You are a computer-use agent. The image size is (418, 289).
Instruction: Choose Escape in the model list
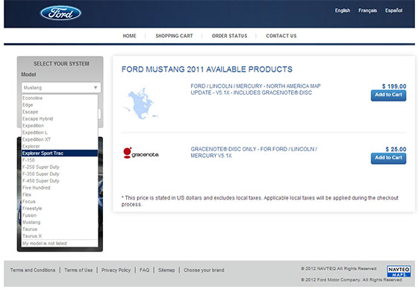coord(60,112)
